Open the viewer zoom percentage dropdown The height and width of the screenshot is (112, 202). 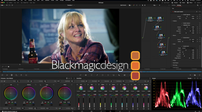coord(3,5)
